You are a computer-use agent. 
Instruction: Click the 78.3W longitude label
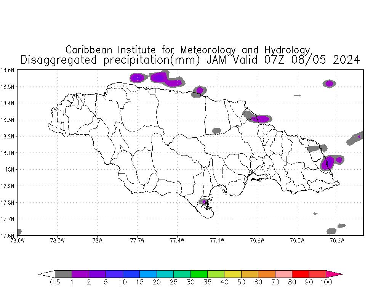(x=58, y=241)
